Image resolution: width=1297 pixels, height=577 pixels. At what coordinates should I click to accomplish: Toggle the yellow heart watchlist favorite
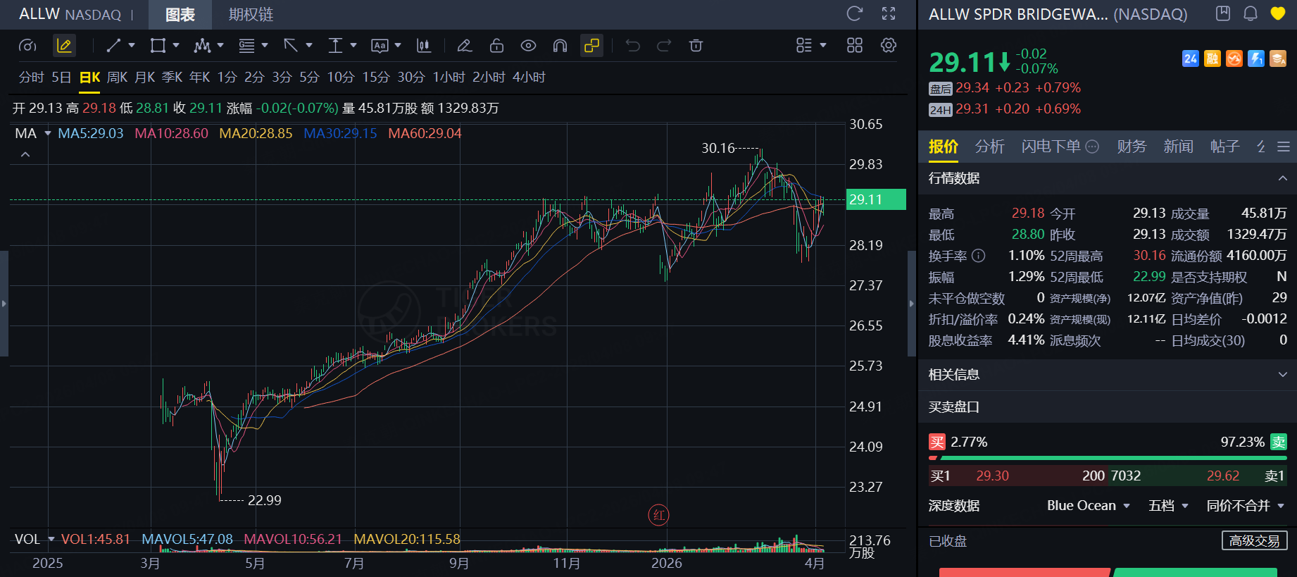point(1278,13)
